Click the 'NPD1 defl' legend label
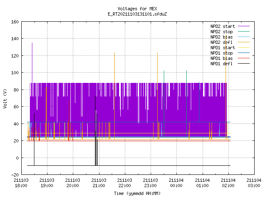The width and height of the screenshot is (262, 197). tap(221, 64)
